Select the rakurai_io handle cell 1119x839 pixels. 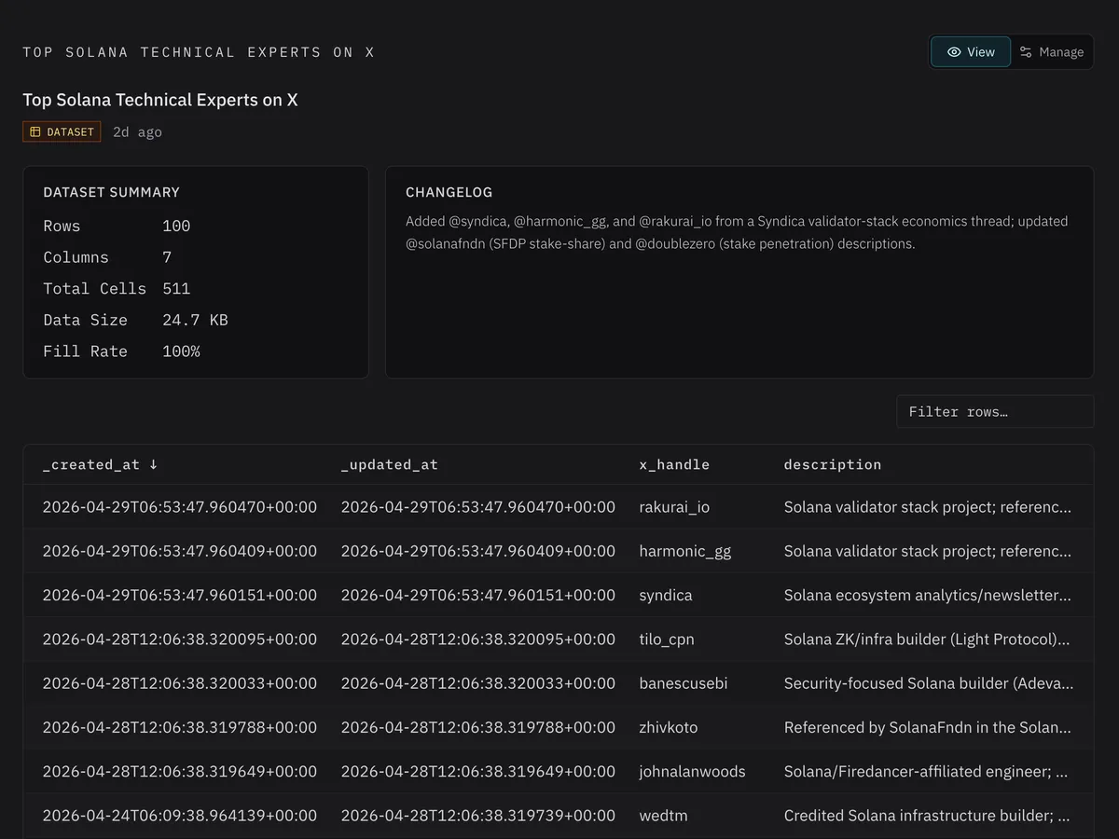tap(674, 507)
